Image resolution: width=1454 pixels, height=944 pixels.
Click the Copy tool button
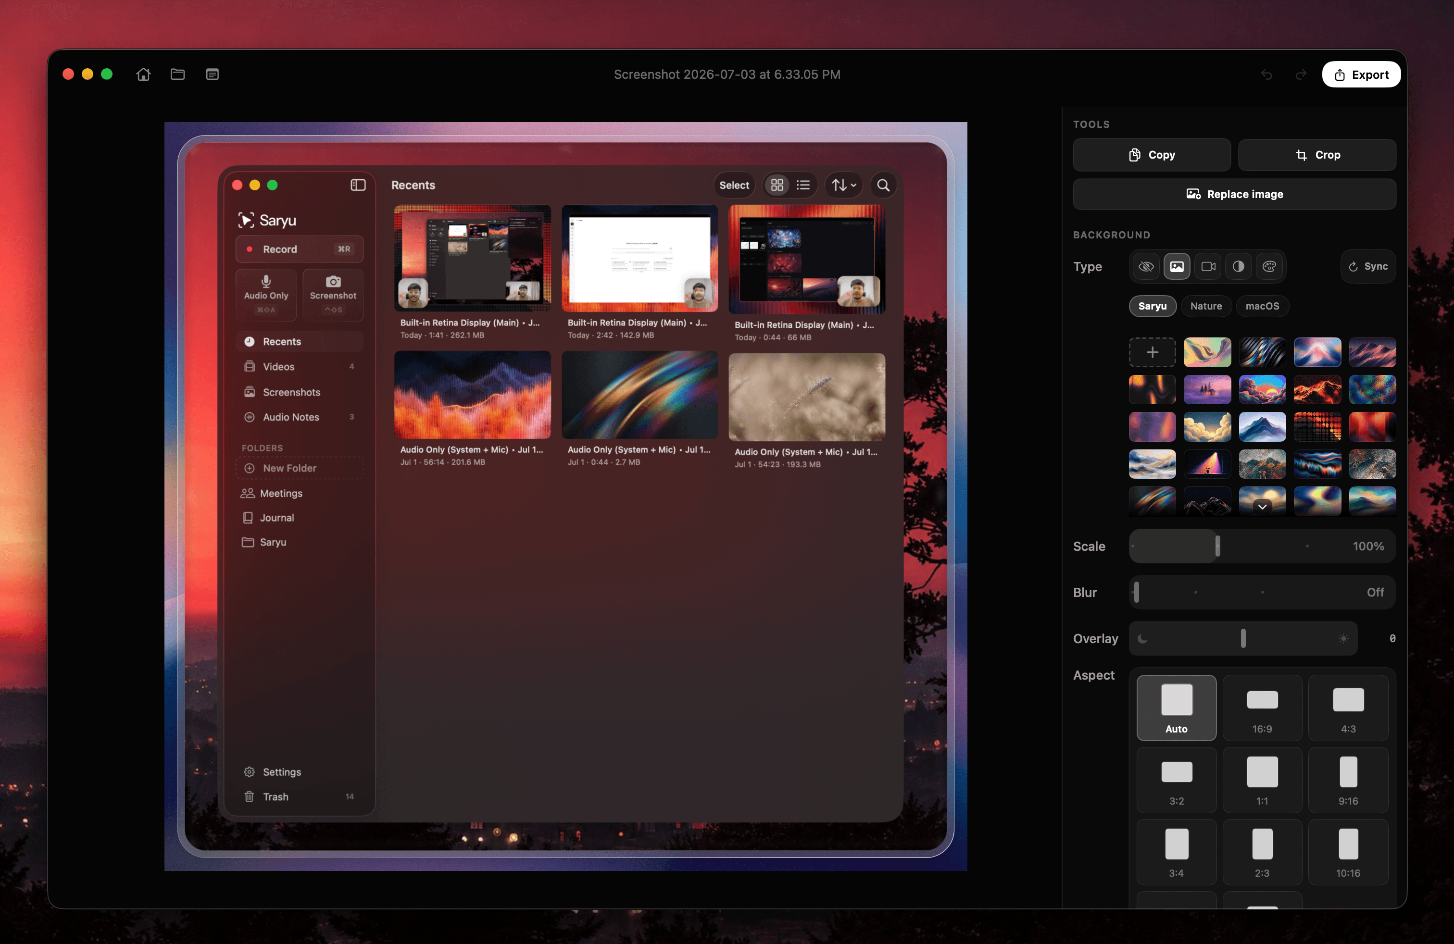point(1152,155)
